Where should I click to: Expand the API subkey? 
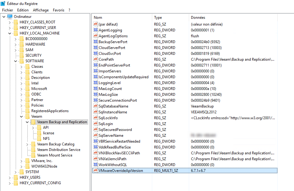click(x=33, y=128)
